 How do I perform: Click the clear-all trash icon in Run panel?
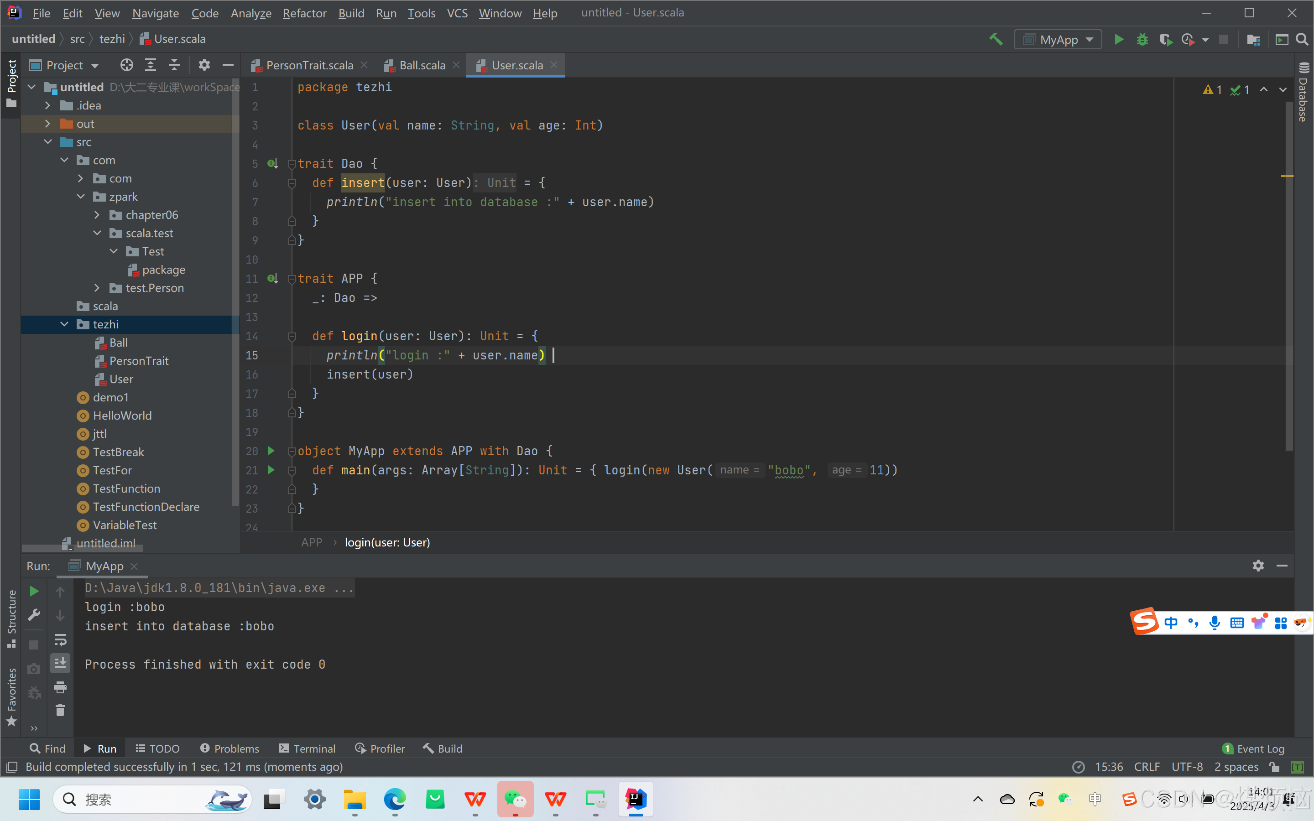coord(60,711)
